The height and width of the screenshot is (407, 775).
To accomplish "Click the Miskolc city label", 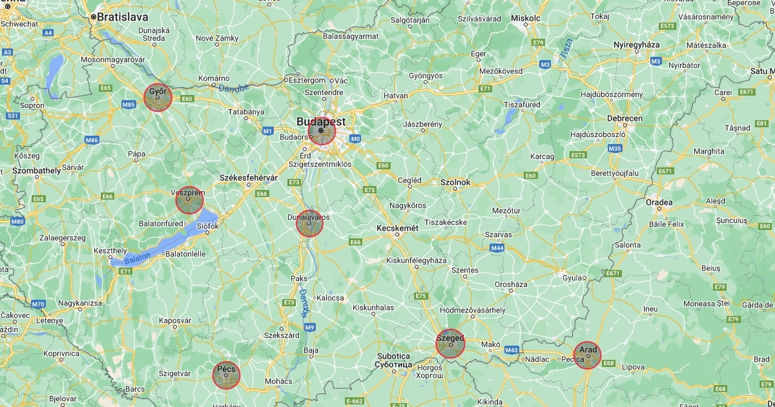I will (x=525, y=18).
